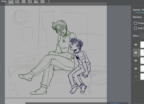Enable the Draft Layer checkbox
This screenshot has width=144, height=104.
(135, 28)
